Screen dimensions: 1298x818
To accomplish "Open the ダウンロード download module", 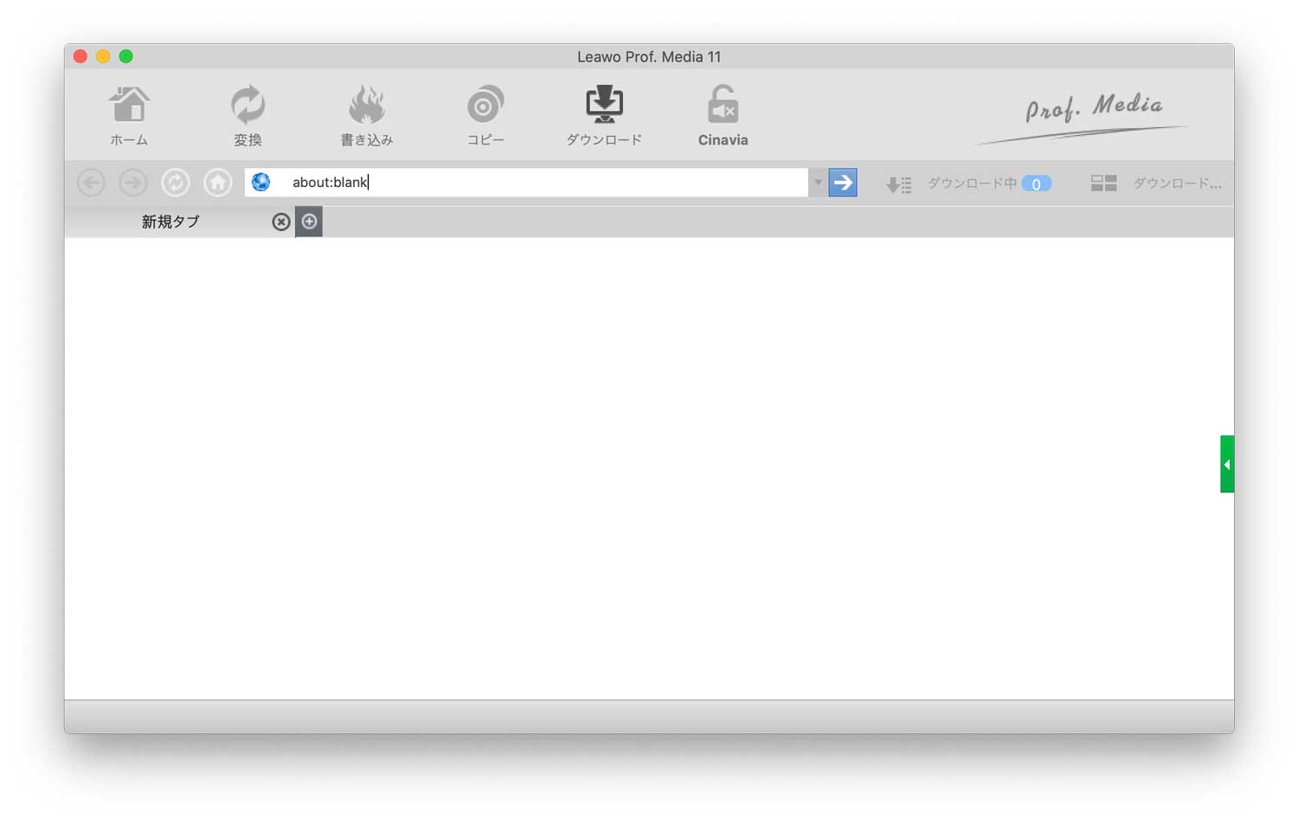I will tap(604, 115).
